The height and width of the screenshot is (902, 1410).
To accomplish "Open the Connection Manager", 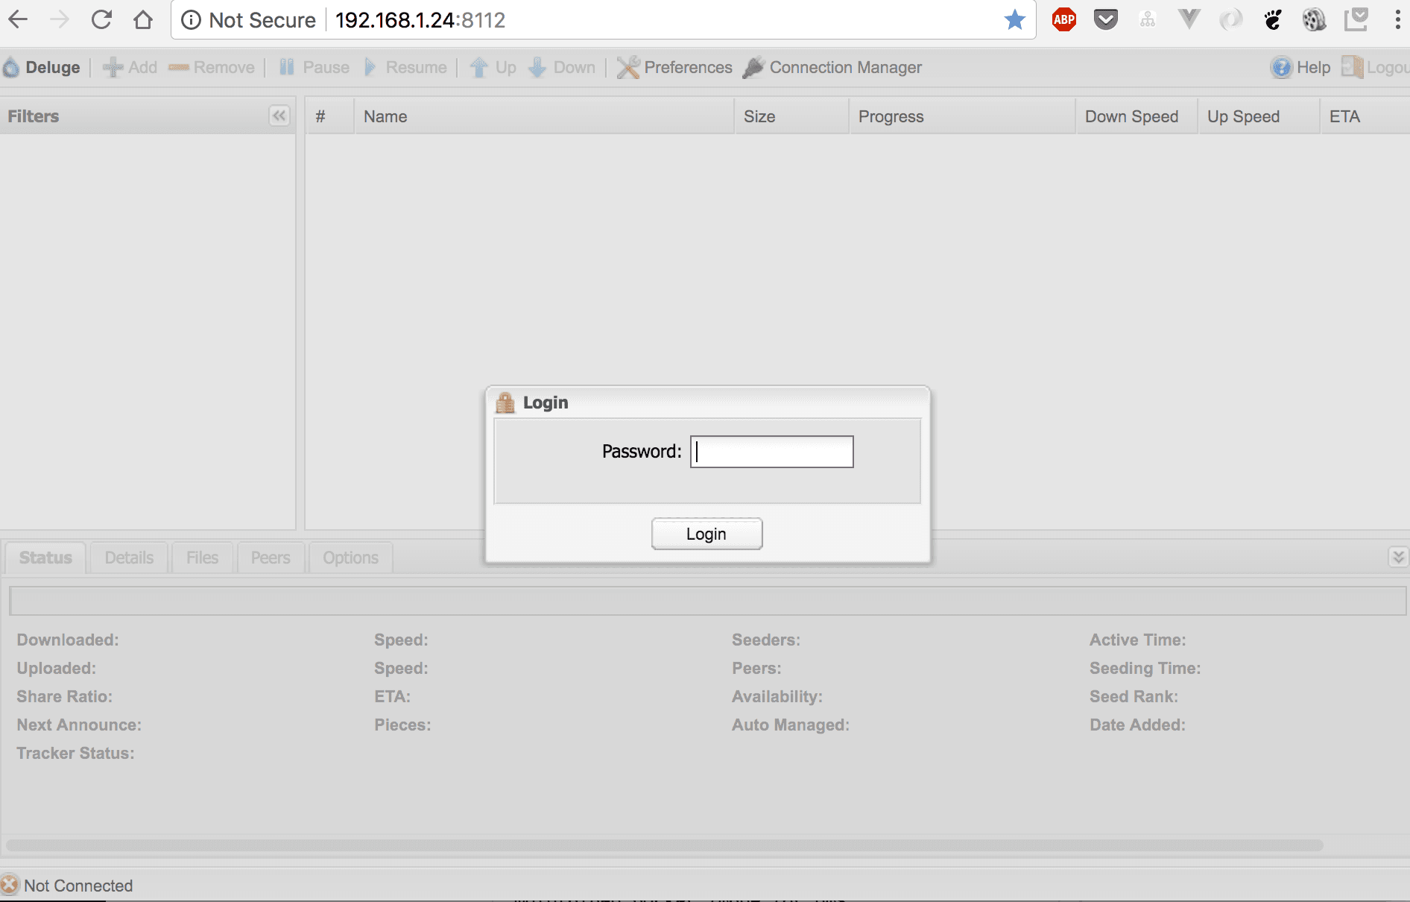I will (753, 67).
